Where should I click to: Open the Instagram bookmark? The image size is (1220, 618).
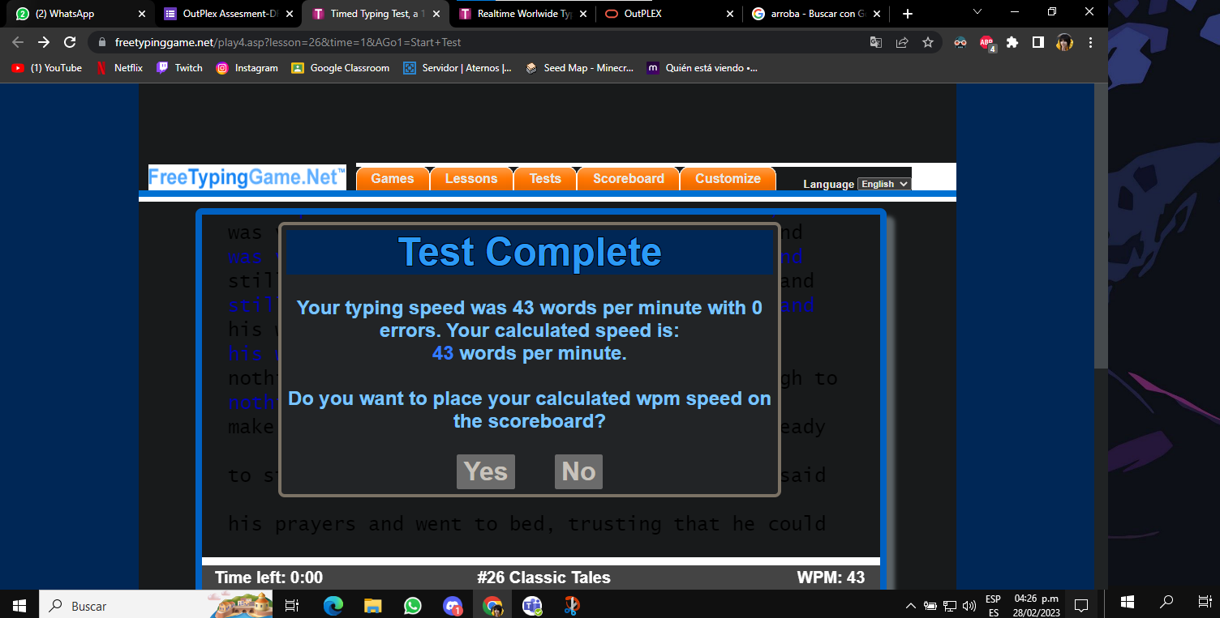[247, 68]
